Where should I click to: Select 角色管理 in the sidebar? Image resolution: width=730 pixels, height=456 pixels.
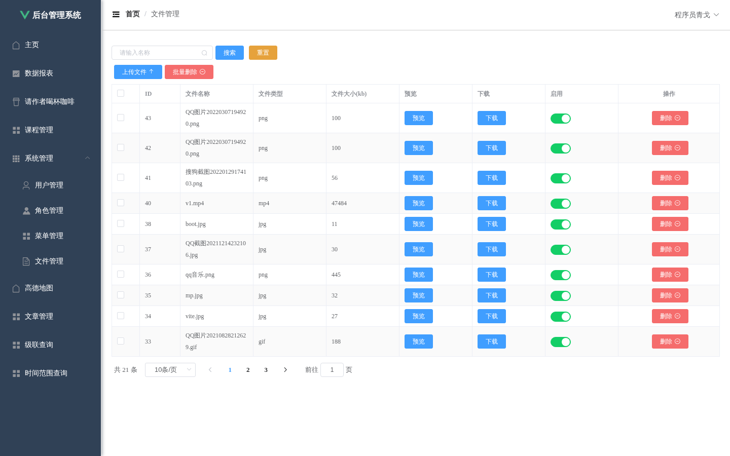(x=51, y=211)
